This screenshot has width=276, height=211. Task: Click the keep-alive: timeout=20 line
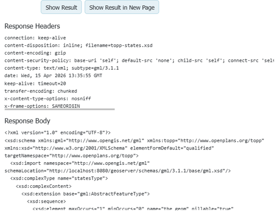[35, 83]
